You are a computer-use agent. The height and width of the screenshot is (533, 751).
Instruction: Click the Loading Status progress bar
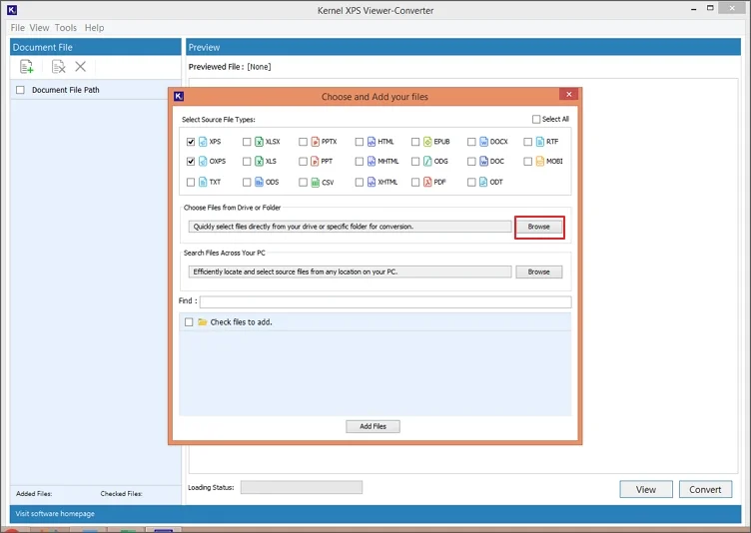(302, 487)
